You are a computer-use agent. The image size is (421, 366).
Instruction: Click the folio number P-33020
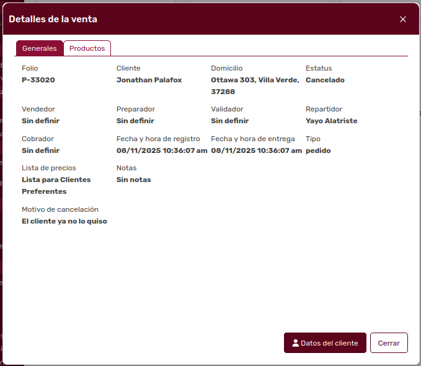[x=38, y=80]
